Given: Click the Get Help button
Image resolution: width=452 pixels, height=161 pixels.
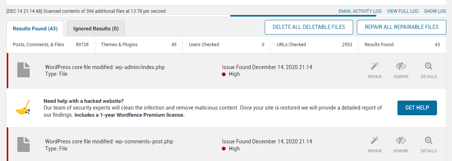Looking at the screenshot, I should click(x=417, y=108).
